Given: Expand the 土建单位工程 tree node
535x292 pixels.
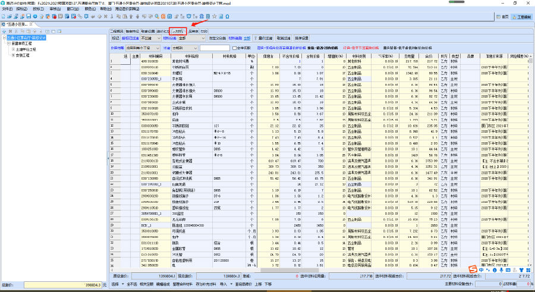Looking at the screenshot, I should pos(13,49).
